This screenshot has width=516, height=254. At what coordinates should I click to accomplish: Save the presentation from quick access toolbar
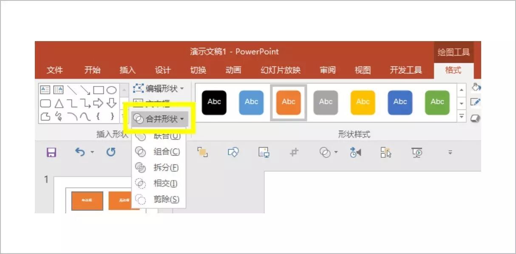(x=51, y=152)
